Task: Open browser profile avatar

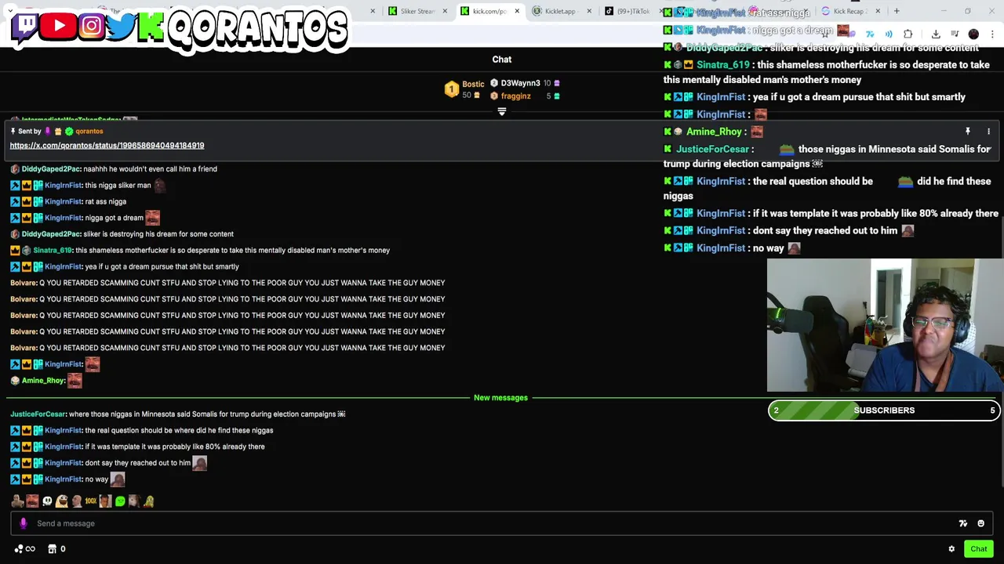Action: pyautogui.click(x=973, y=34)
